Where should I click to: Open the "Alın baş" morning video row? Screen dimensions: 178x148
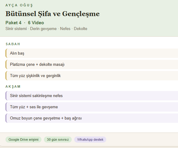click(x=92, y=53)
